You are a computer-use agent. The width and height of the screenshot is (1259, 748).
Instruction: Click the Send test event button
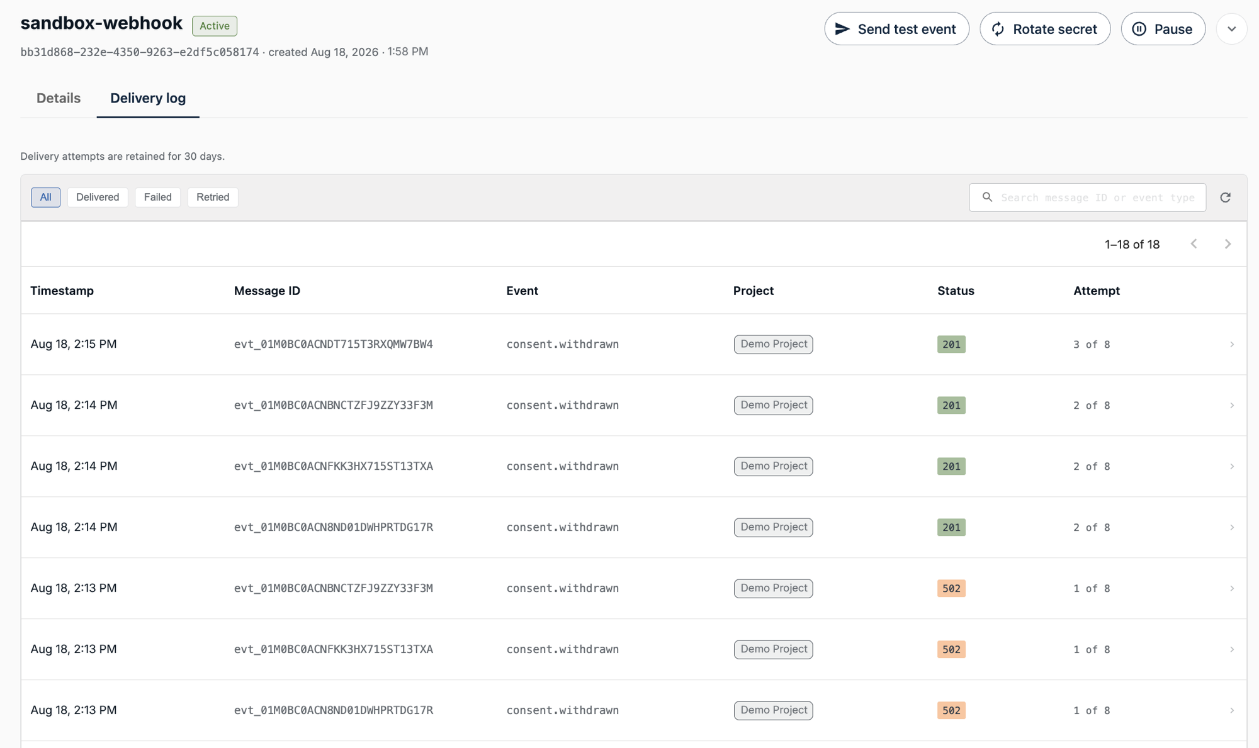tap(896, 29)
